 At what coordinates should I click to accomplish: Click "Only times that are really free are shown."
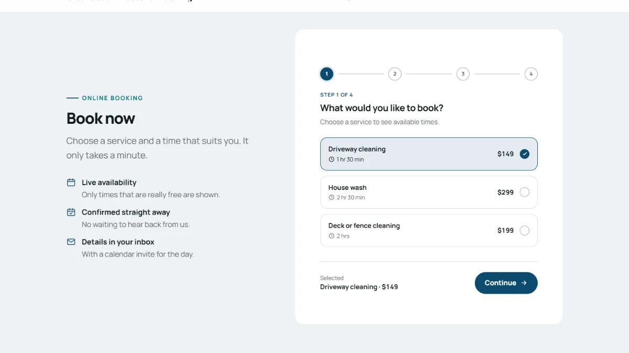tap(151, 195)
